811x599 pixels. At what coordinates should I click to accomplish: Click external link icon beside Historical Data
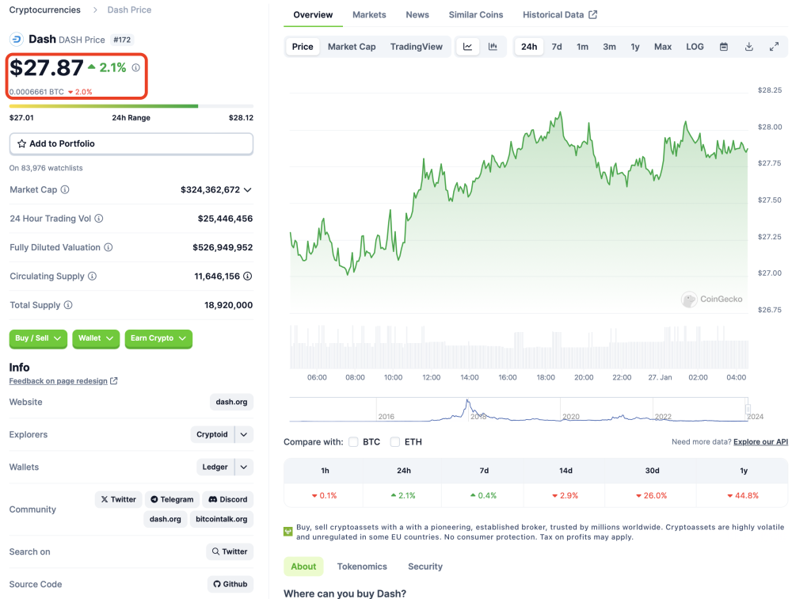pos(592,15)
